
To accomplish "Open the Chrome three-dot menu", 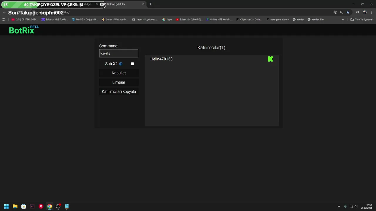I will click(371, 12).
